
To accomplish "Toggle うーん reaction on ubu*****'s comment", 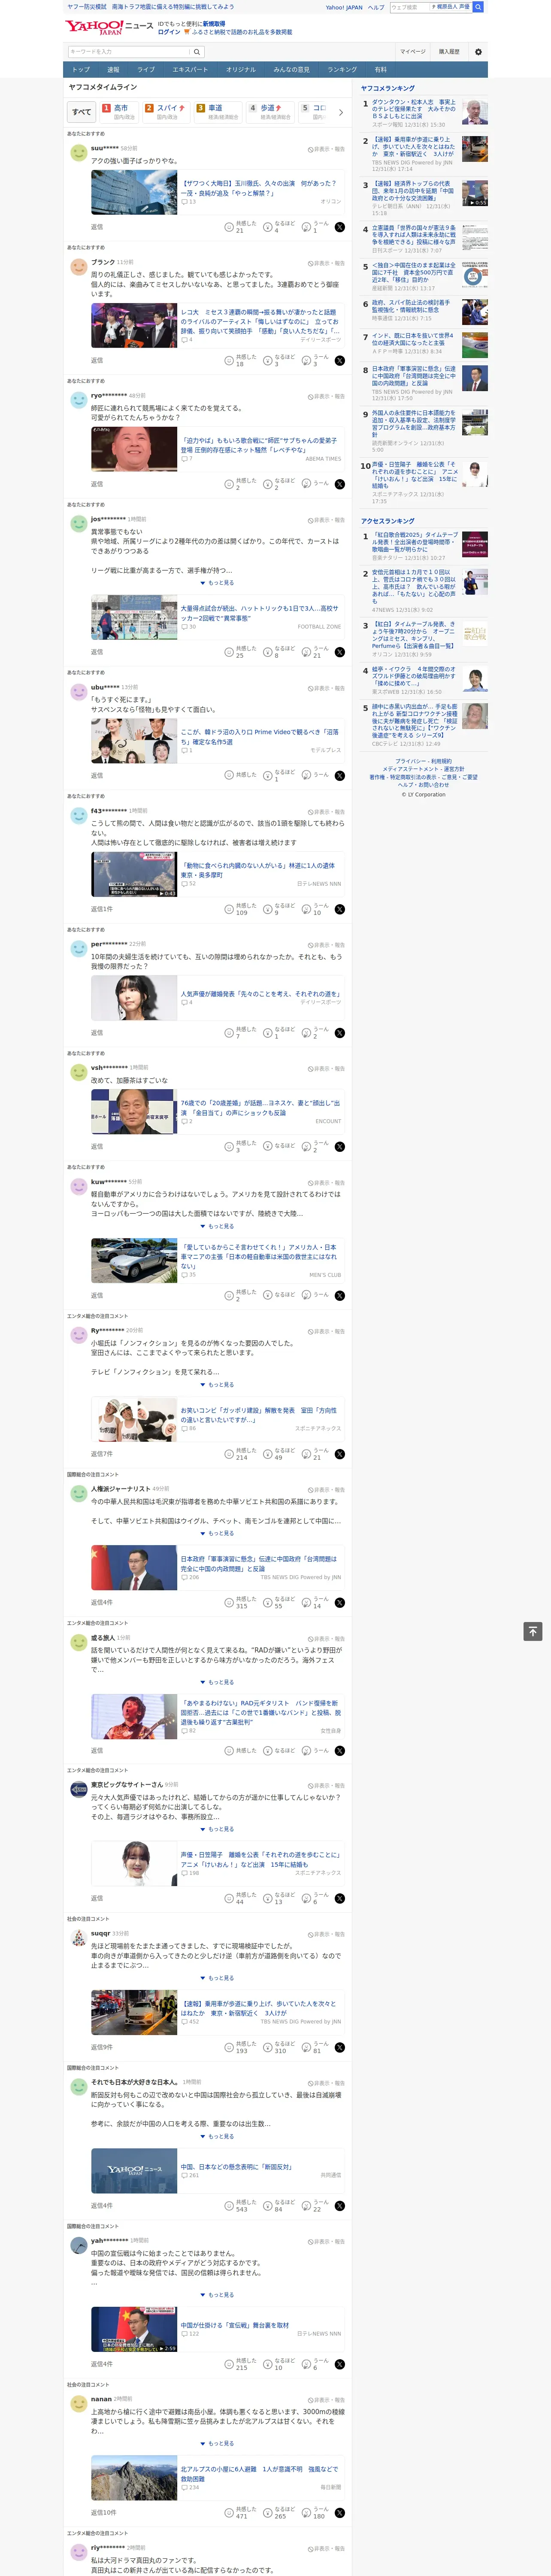I will coord(315,775).
